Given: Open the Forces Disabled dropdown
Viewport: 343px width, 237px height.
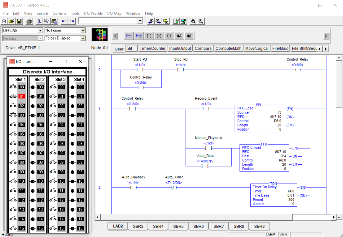Looking at the screenshot, I should click(x=83, y=38).
